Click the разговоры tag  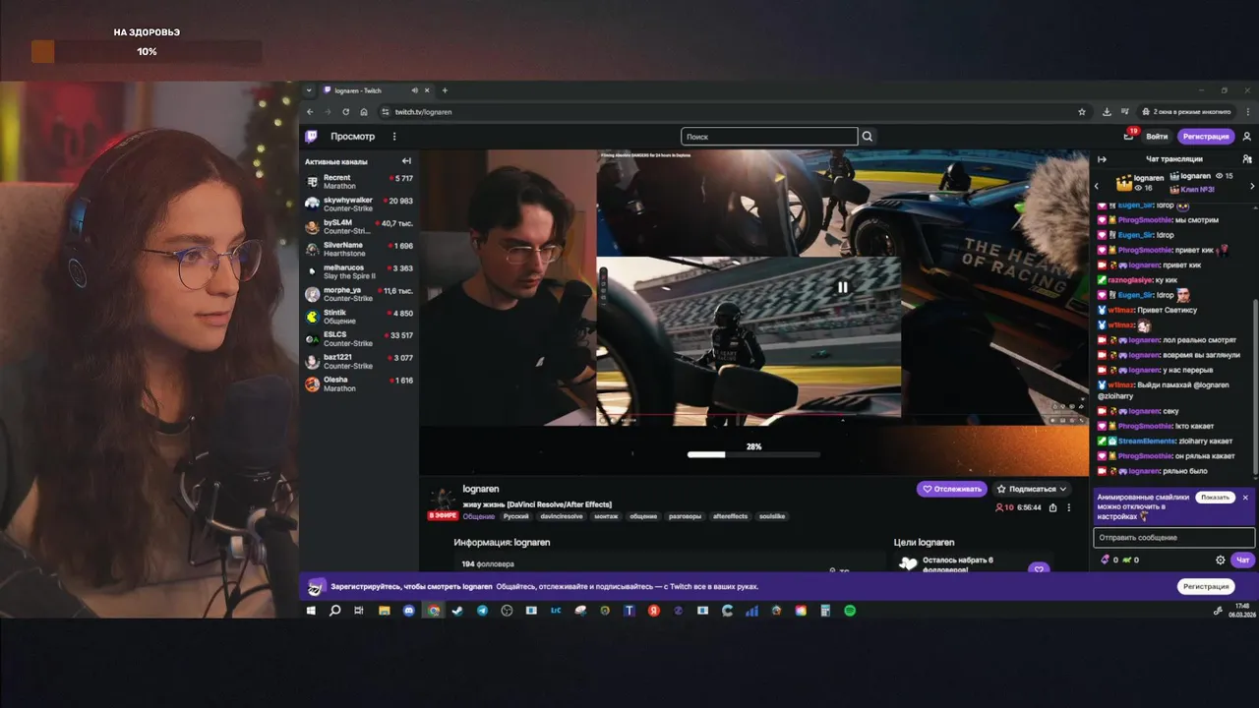[x=686, y=516]
